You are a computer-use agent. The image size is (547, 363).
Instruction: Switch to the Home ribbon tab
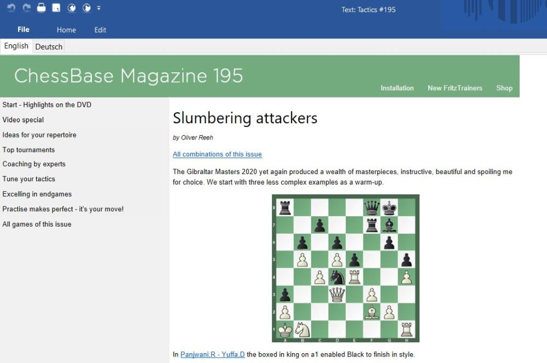click(66, 30)
